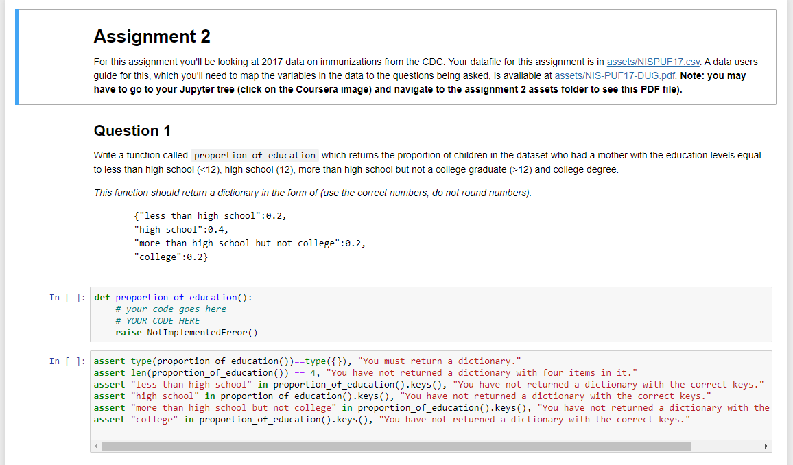The height and width of the screenshot is (465, 793).
Task: Open the assets/NISPUF17.csv link
Action: [x=653, y=62]
